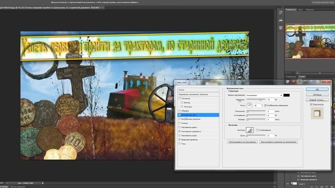Screen dimensions: 335x188
Task: Toggle the Просмотр preview checkbox
Action: (311, 104)
